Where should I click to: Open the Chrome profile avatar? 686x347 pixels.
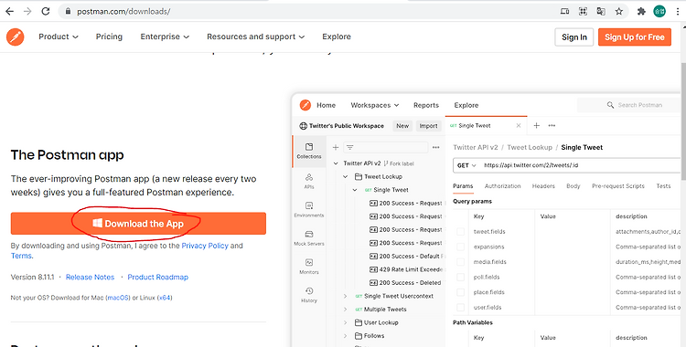point(659,11)
